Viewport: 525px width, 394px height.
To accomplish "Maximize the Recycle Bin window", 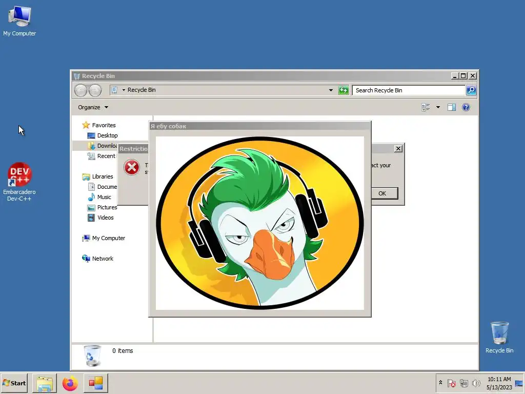I will (x=463, y=76).
